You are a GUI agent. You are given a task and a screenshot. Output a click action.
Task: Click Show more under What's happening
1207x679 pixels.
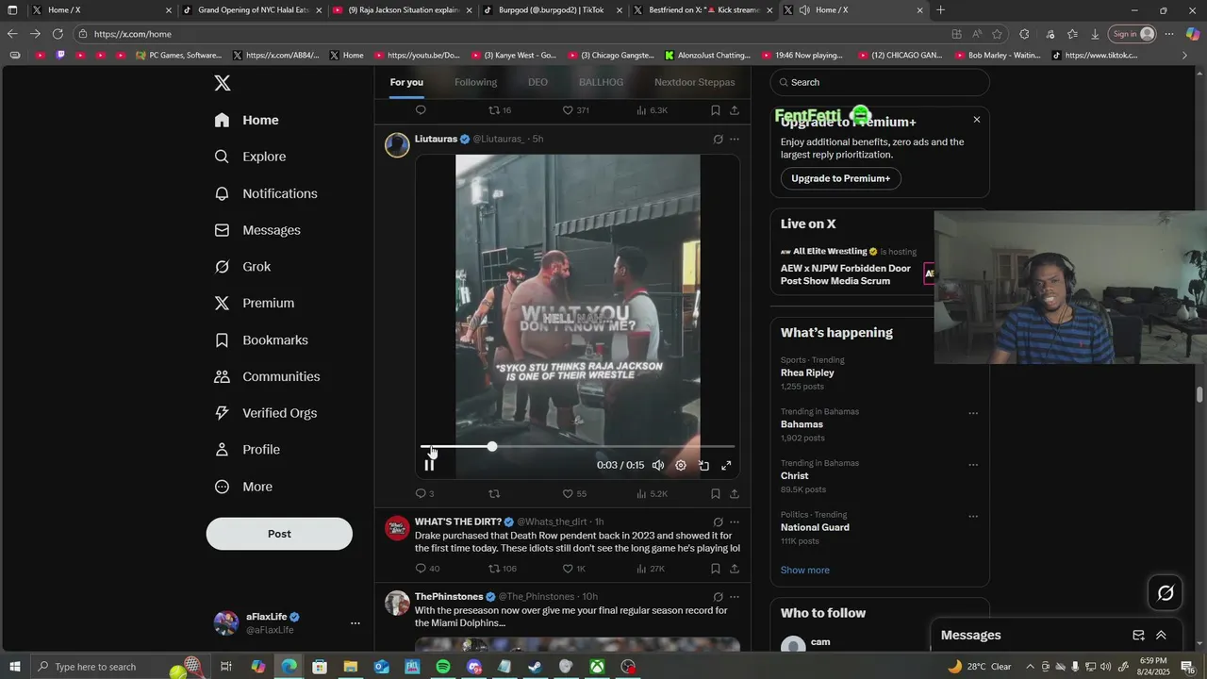coord(805,570)
